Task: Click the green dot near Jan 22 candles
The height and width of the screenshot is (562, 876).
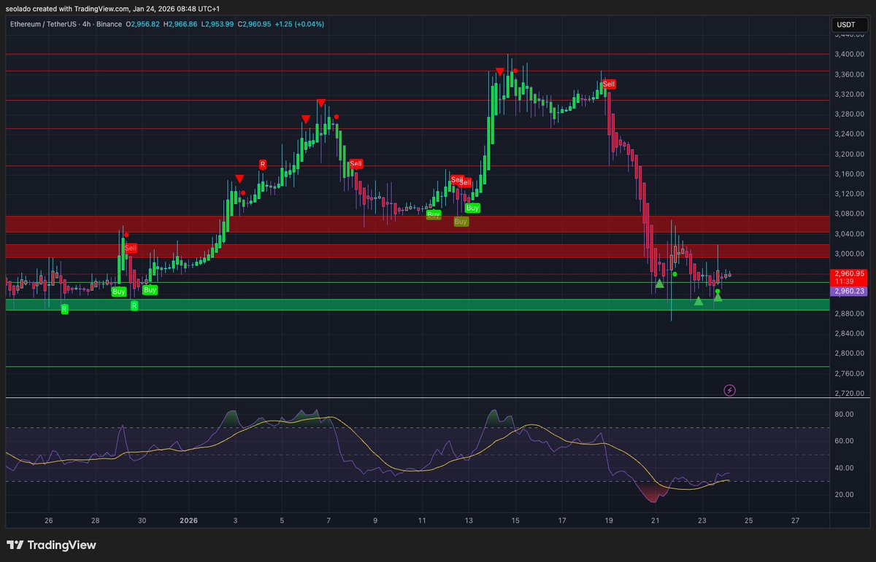Action: (x=675, y=274)
